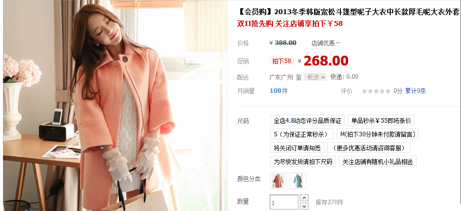
Task: Select the 单品秒杀￥55即将涨价 option
Action: [381, 121]
